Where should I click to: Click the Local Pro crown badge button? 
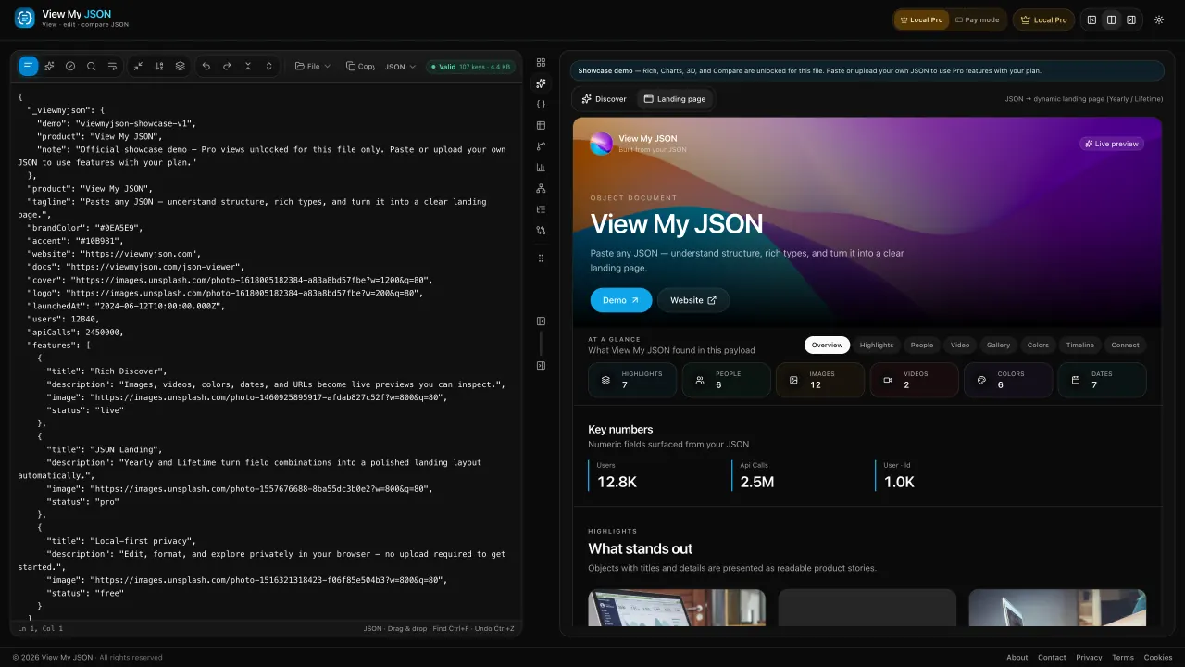click(x=1043, y=19)
